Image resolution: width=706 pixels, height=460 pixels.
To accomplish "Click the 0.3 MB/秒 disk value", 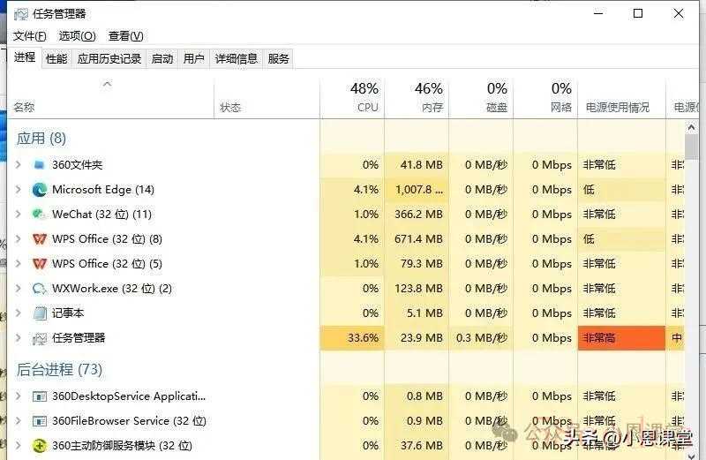I will pos(482,338).
